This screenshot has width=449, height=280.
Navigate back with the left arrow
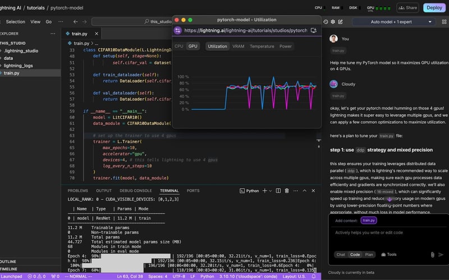click(76, 22)
